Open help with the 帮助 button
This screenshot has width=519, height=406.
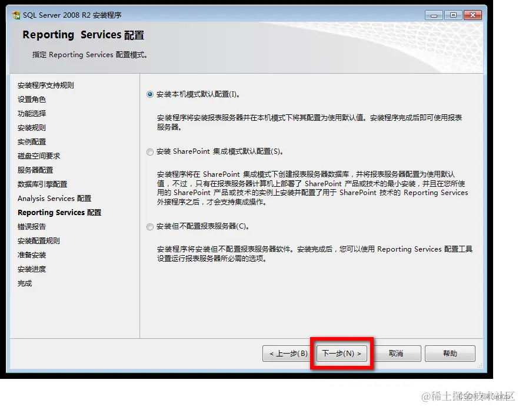[x=450, y=354]
